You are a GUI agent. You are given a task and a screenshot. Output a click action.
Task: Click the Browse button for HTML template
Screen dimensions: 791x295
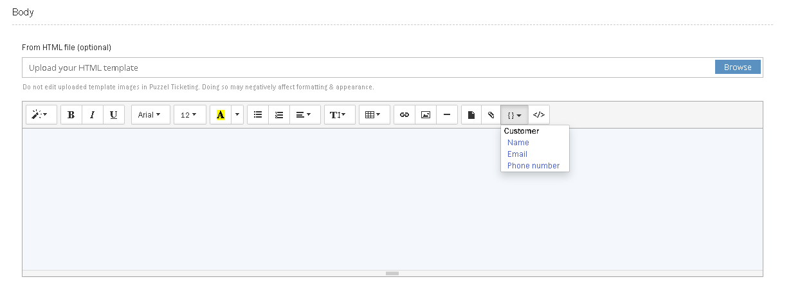coord(738,67)
